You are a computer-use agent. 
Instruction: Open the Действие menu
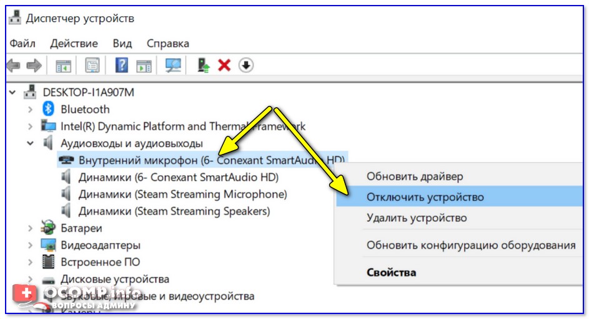click(x=74, y=44)
